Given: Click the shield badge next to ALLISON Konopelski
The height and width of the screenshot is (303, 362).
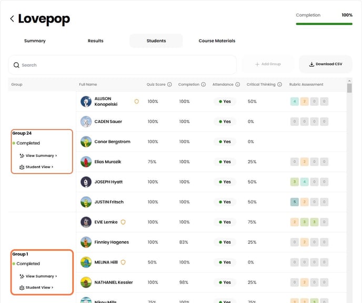Looking at the screenshot, I should 137,102.
